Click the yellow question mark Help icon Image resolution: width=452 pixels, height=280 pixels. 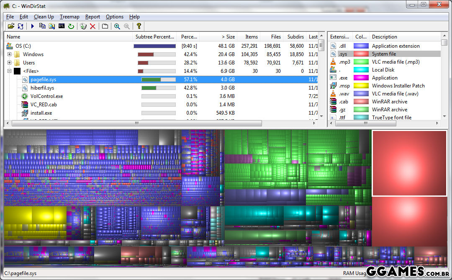click(x=139, y=26)
